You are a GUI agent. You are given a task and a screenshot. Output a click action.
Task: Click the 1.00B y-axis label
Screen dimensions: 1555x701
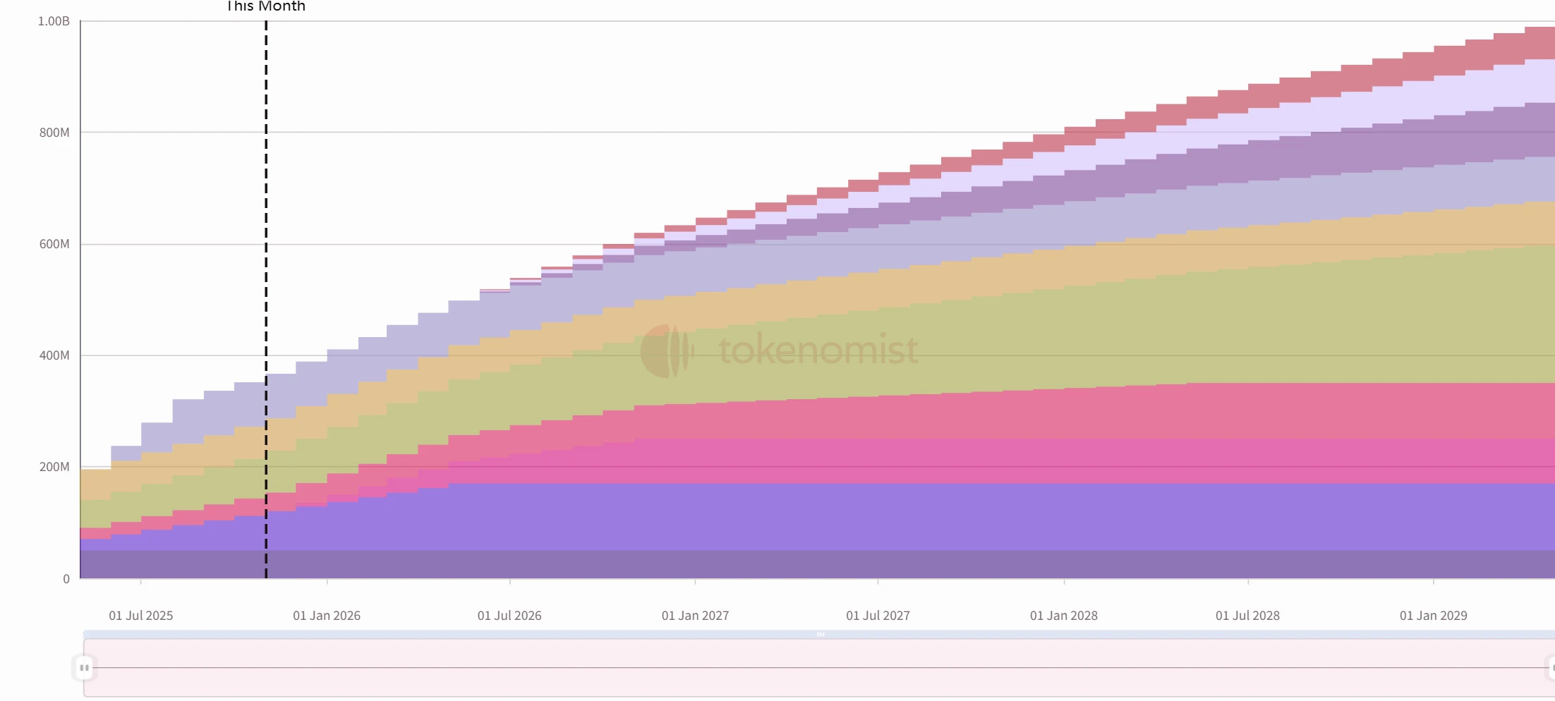click(x=54, y=22)
